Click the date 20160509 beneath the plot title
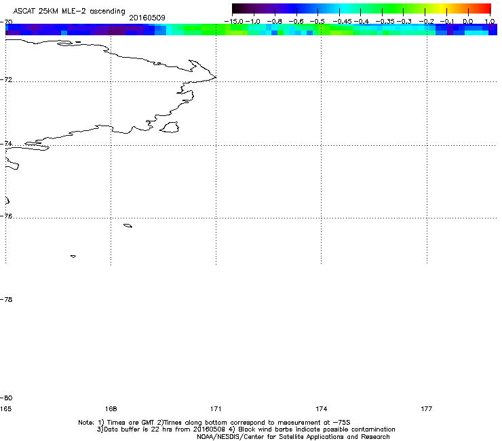The height and width of the screenshot is (441, 502). pyautogui.click(x=147, y=18)
